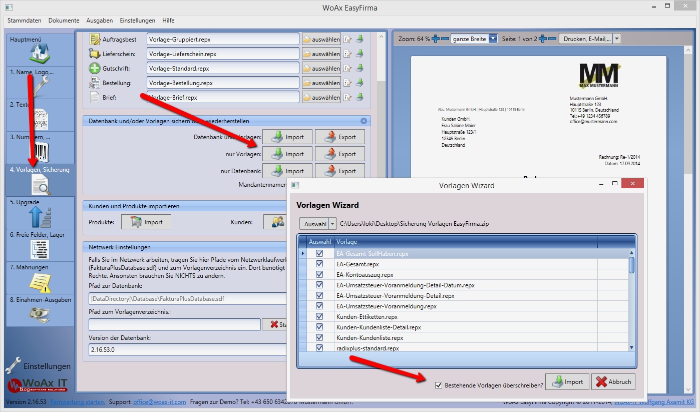The width and height of the screenshot is (700, 412).
Task: Click the Produkte Import button
Action: pyautogui.click(x=146, y=222)
